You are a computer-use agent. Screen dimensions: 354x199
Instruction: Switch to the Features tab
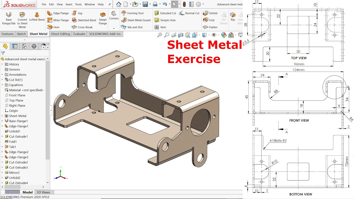tap(7, 34)
